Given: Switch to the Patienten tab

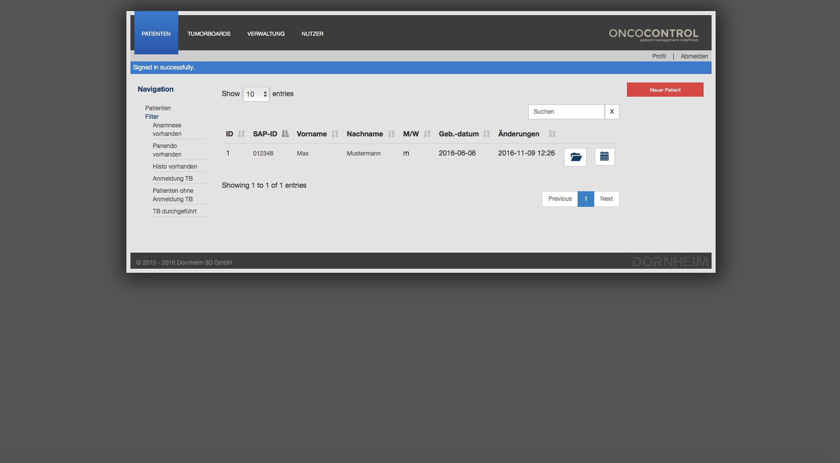Looking at the screenshot, I should pos(156,33).
